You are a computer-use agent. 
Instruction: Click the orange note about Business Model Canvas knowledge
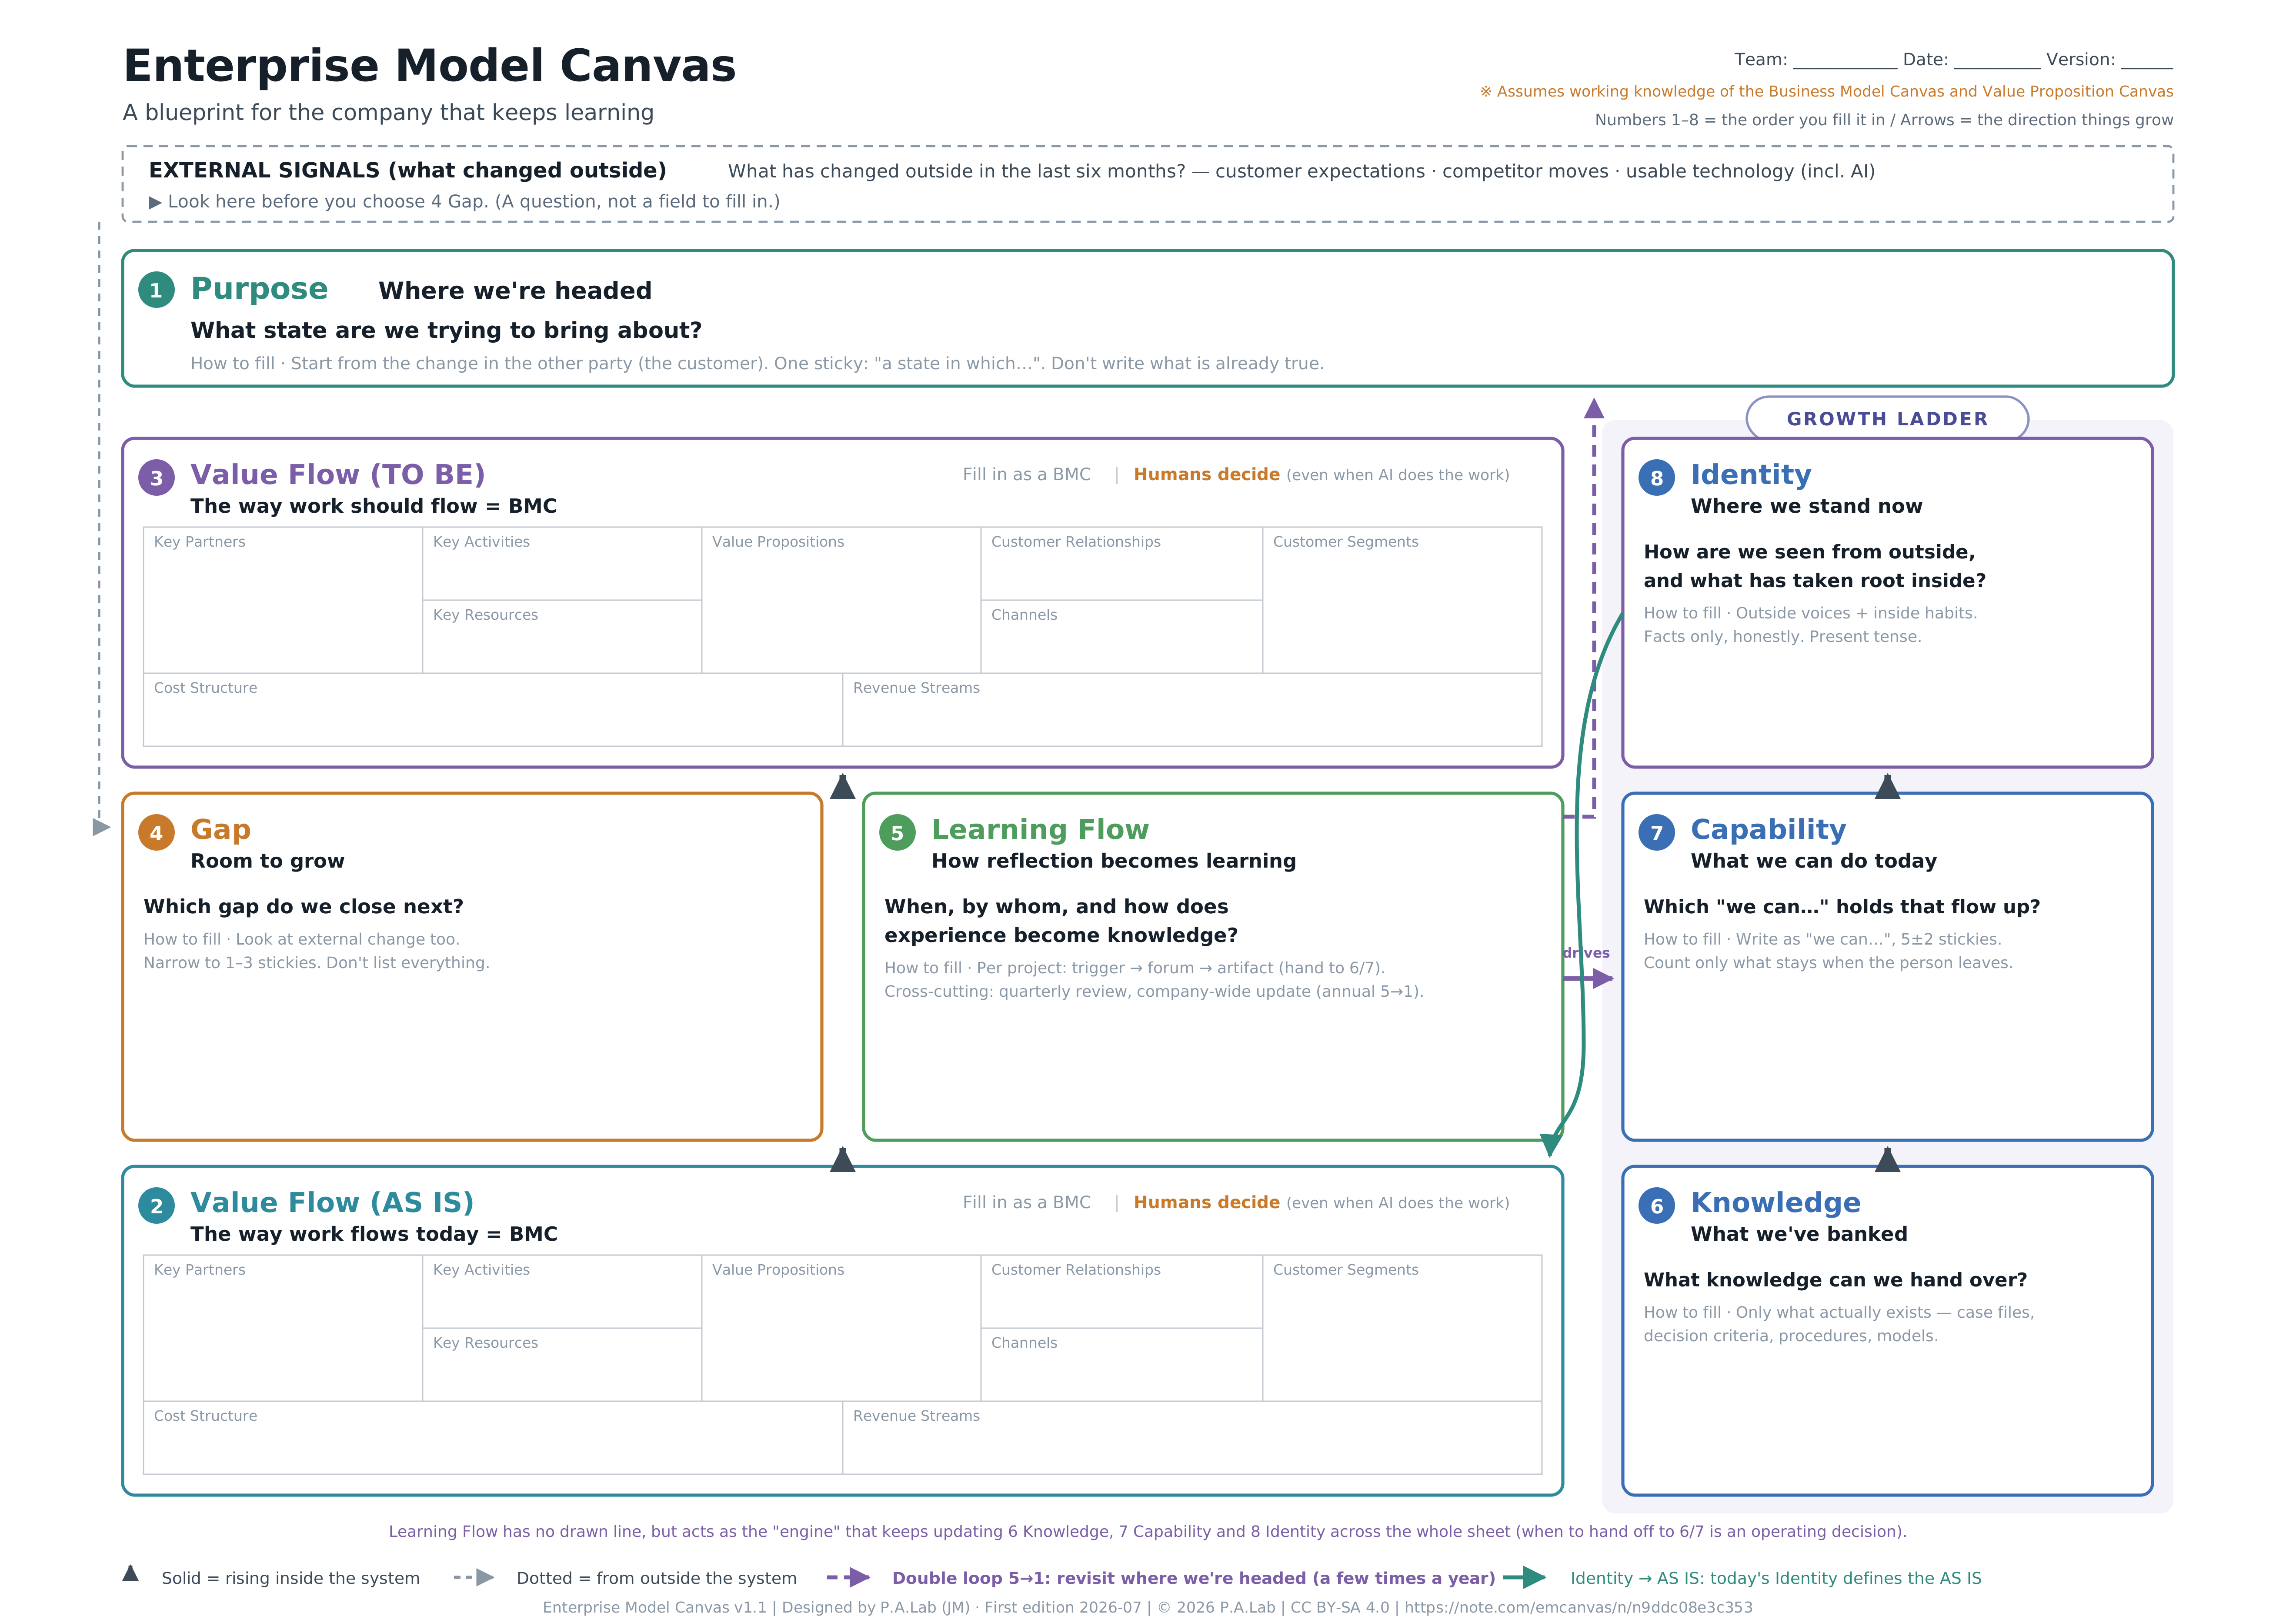click(1826, 92)
